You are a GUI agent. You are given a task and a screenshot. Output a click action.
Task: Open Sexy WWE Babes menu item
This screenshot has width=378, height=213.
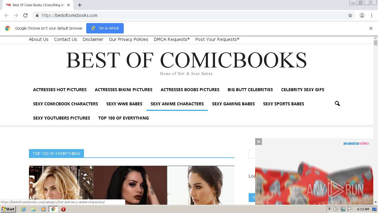click(x=124, y=104)
